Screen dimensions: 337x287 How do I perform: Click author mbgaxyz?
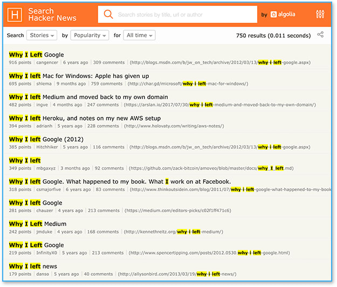pos(46,169)
